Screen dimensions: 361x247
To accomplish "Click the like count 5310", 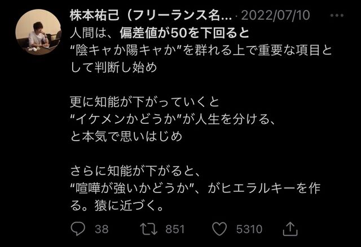I will 249,229.
